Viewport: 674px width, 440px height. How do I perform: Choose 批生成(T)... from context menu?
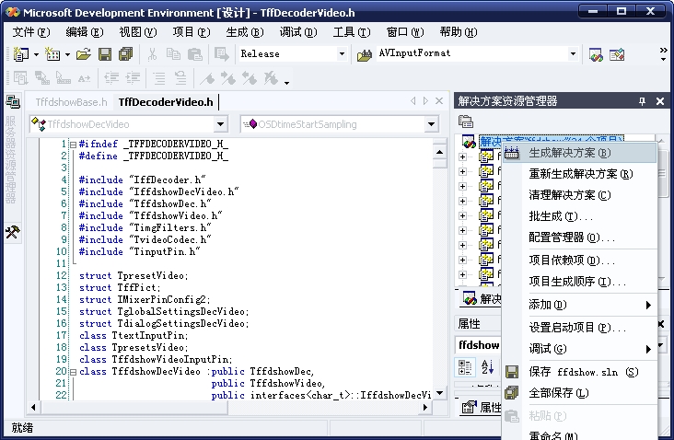(x=579, y=216)
